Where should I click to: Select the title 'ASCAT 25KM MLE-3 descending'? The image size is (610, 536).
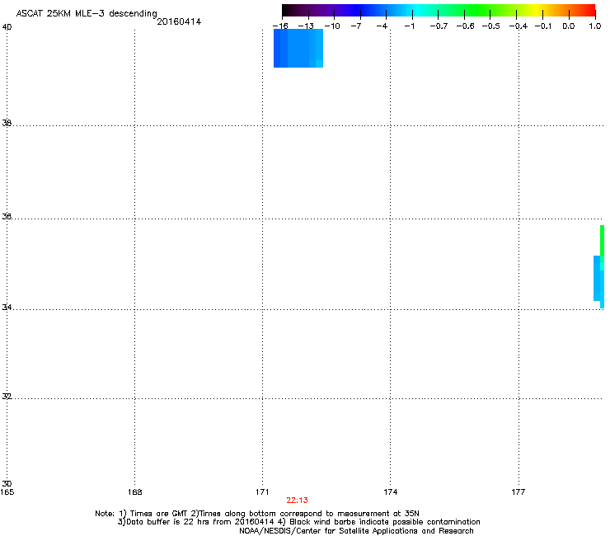click(87, 14)
